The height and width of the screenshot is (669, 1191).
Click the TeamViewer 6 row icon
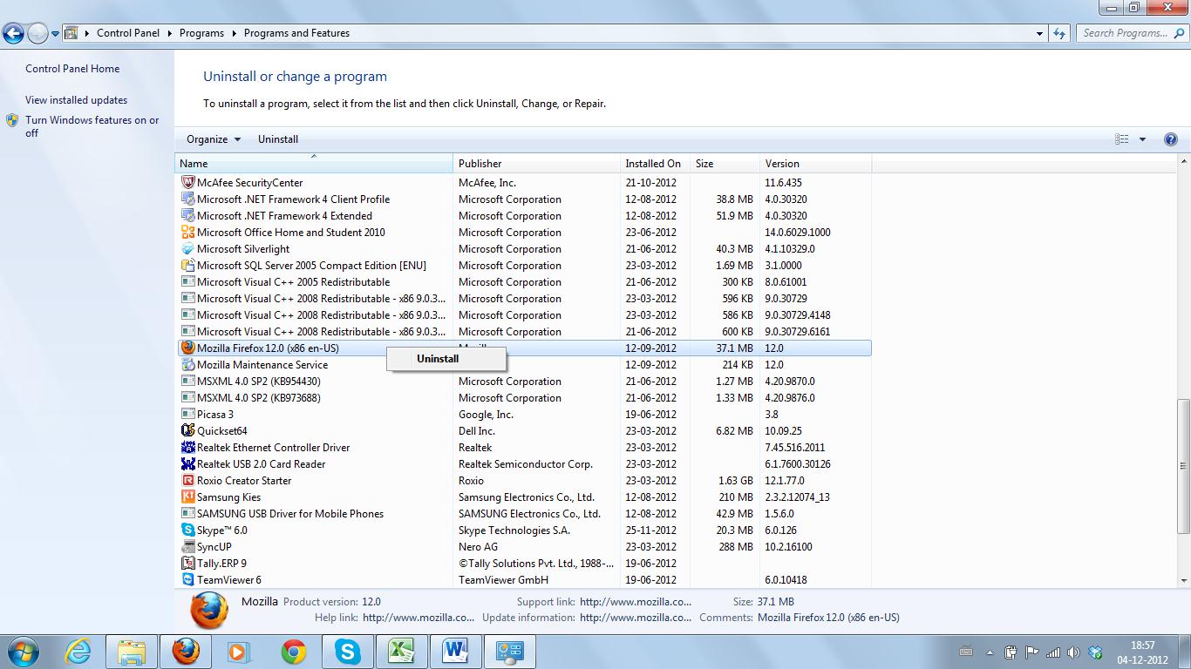click(187, 580)
